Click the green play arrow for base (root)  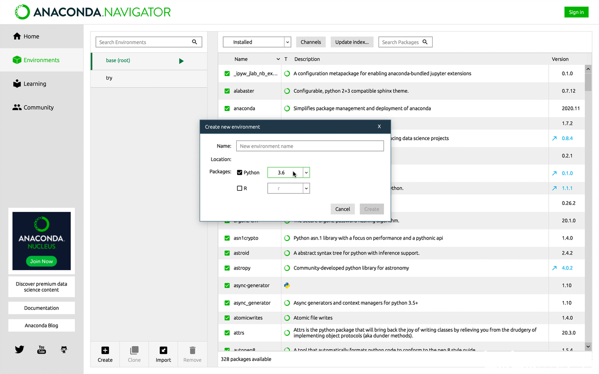pos(181,61)
